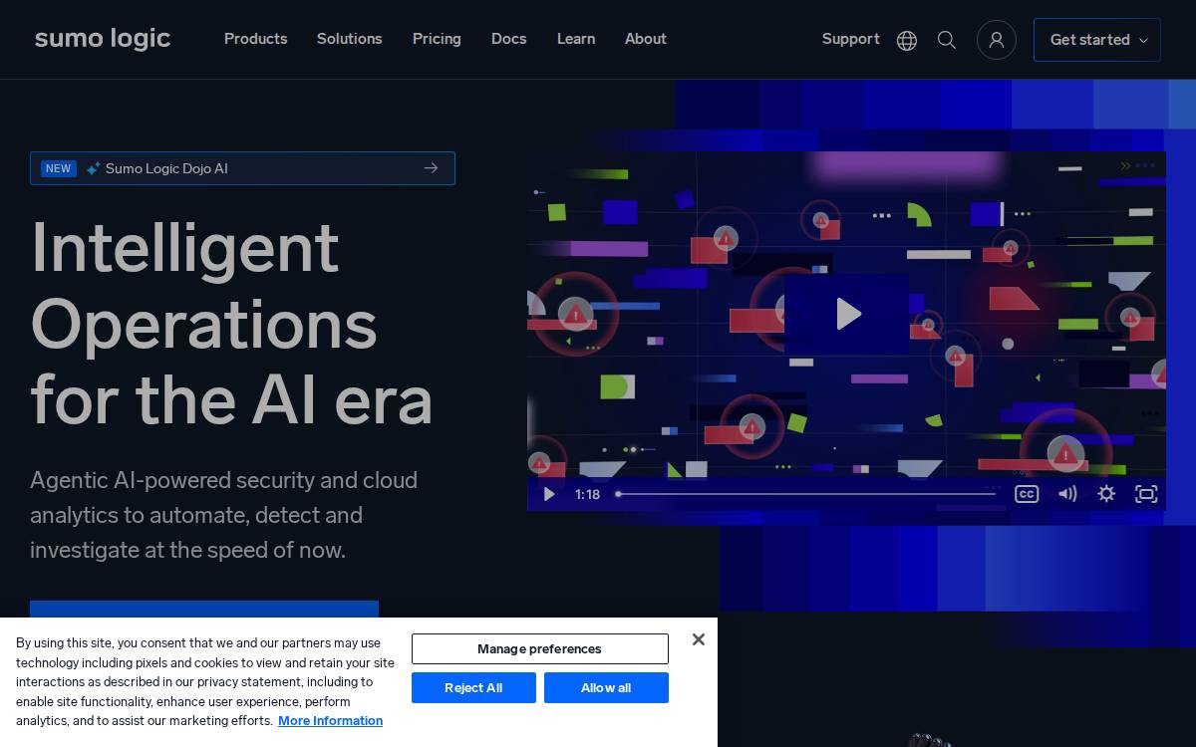Allow all cookies

click(606, 687)
